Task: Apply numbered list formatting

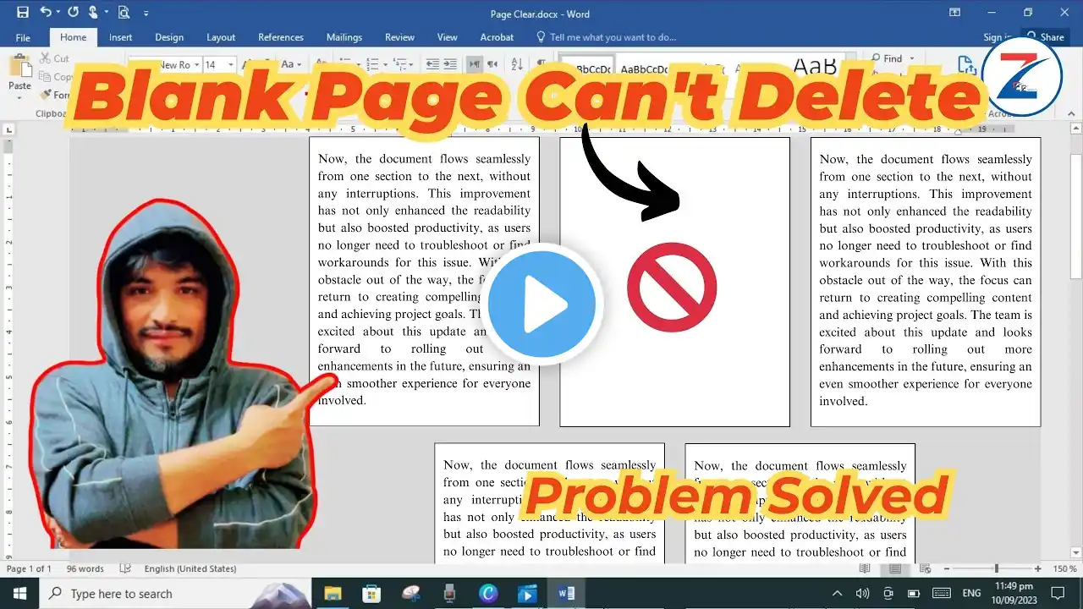Action: (371, 64)
